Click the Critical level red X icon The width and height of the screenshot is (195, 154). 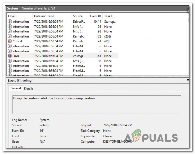[x=10, y=41]
